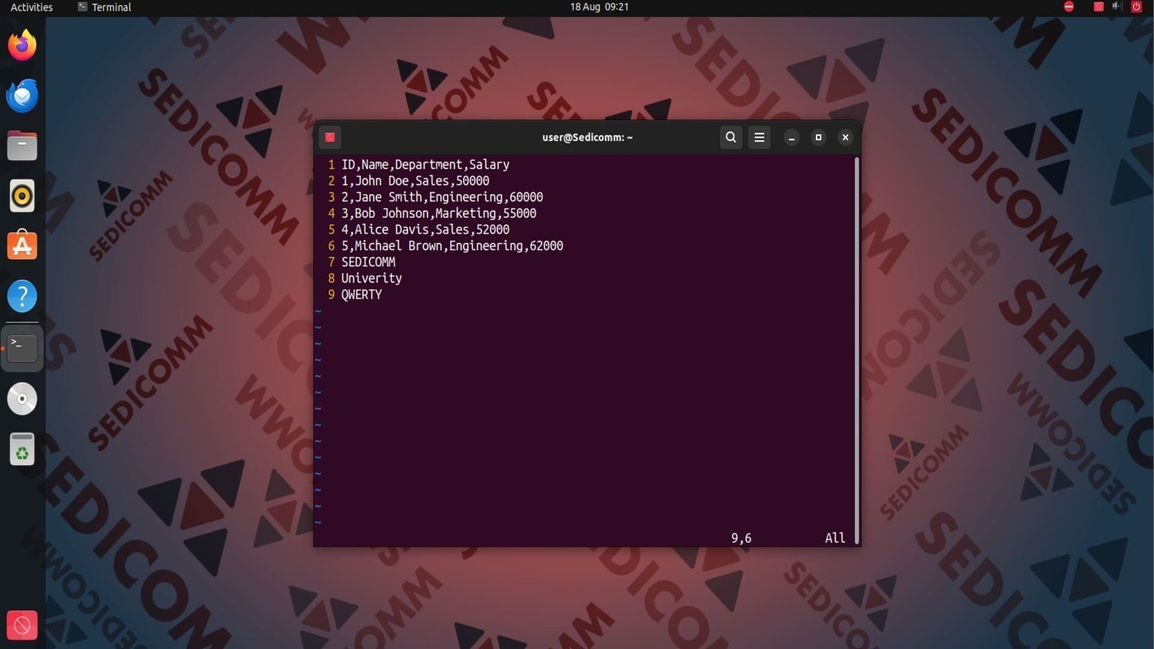Click on the word QWERTY in line 9
The width and height of the screenshot is (1154, 649).
click(361, 294)
